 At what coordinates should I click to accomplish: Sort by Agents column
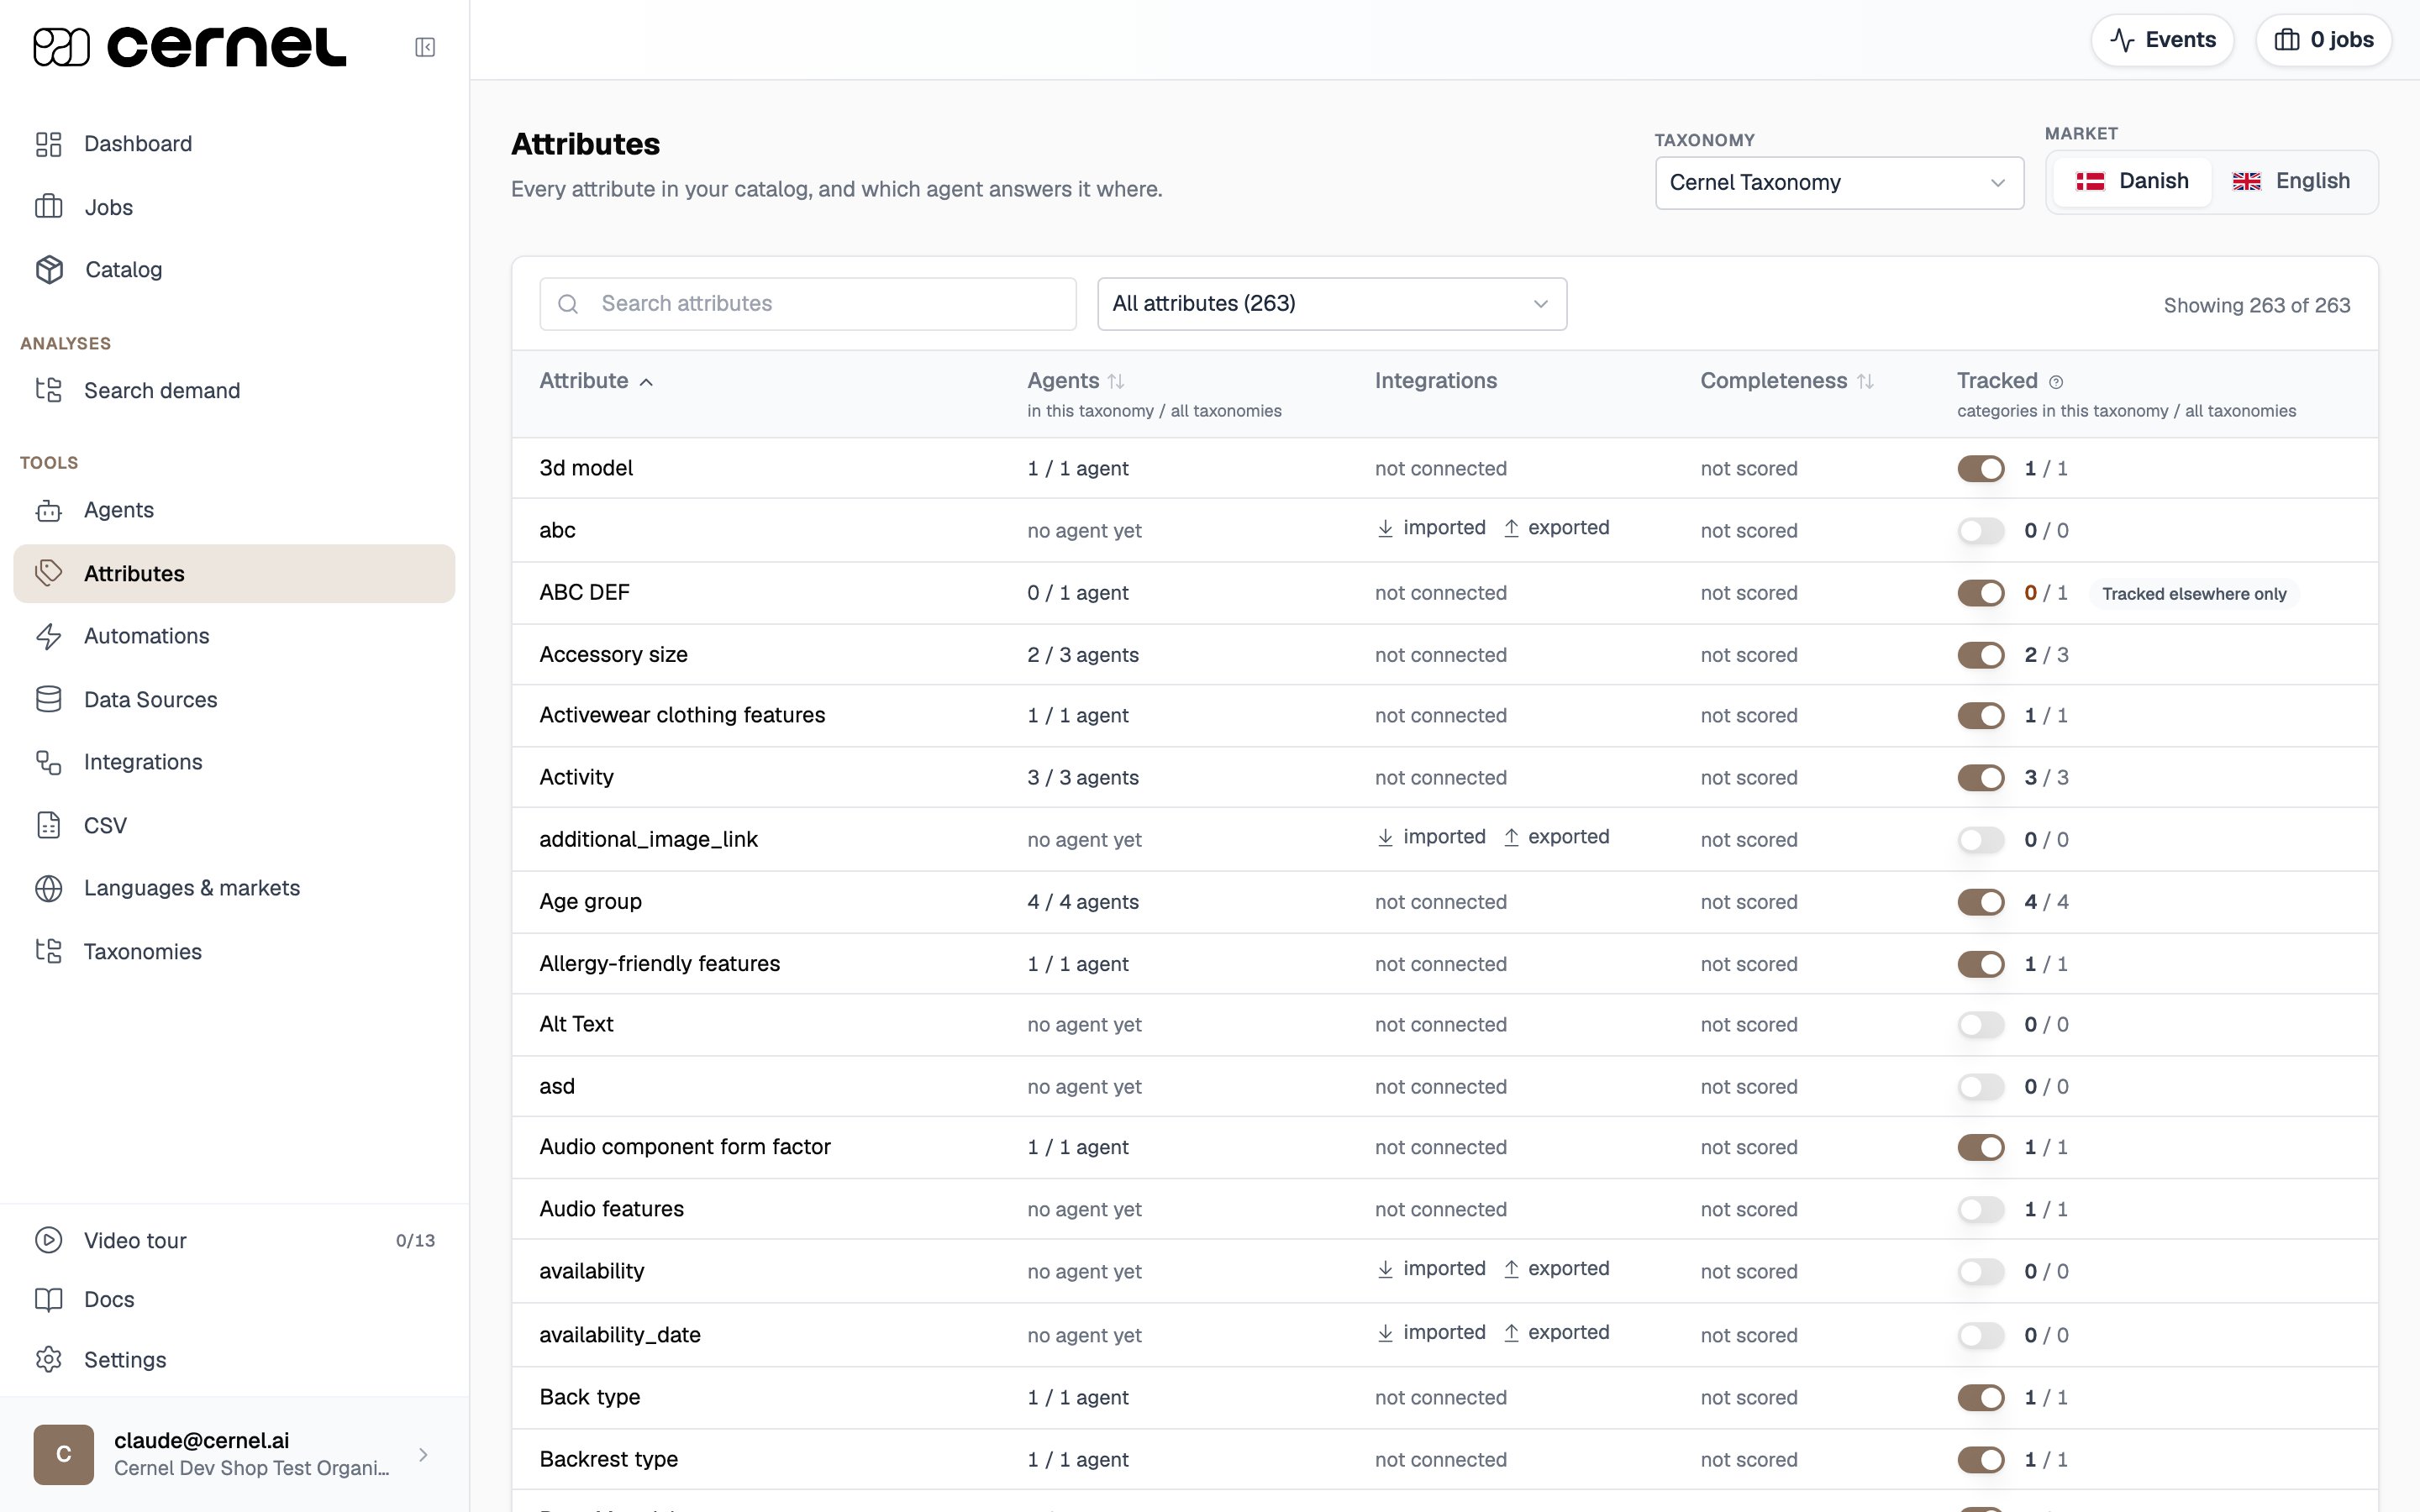point(1076,381)
